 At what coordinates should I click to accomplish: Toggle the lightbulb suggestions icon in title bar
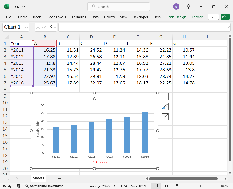point(188,6)
